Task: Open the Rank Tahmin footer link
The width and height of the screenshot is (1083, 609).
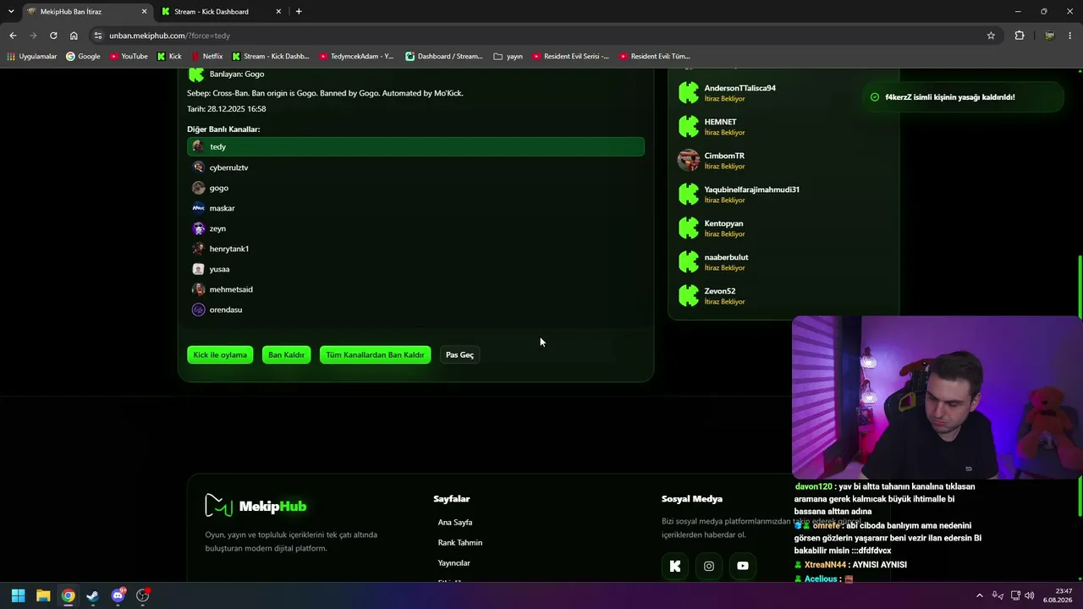Action: pos(460,543)
